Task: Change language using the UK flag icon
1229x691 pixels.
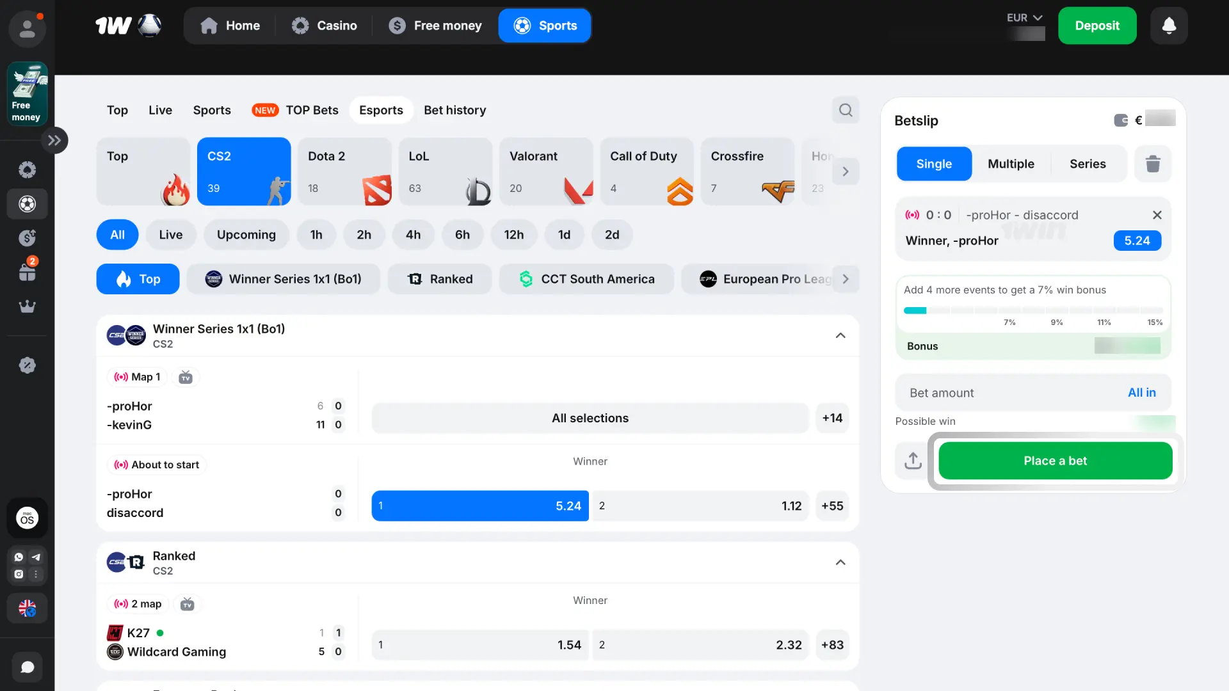Action: point(27,608)
